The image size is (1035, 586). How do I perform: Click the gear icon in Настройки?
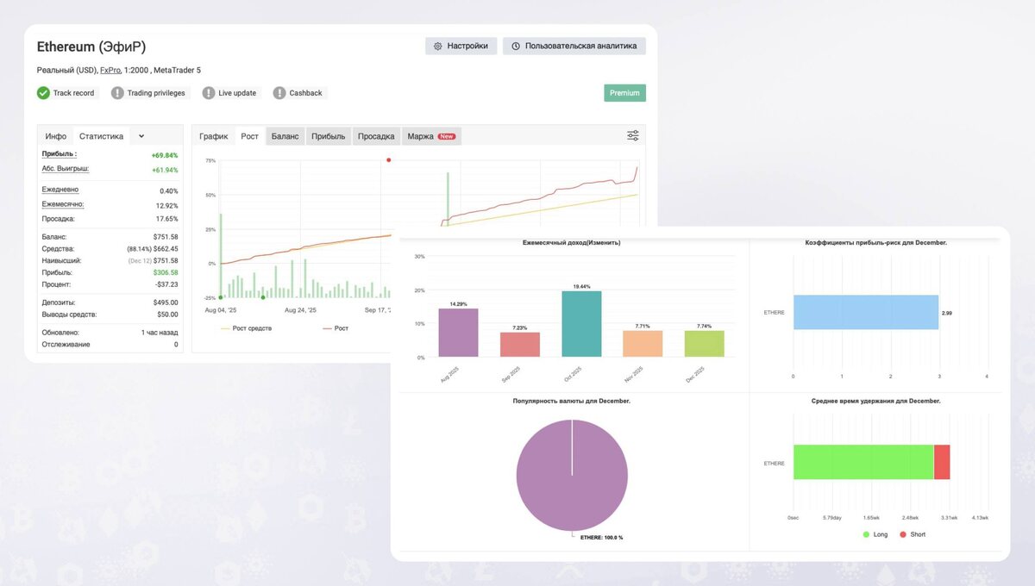(438, 47)
